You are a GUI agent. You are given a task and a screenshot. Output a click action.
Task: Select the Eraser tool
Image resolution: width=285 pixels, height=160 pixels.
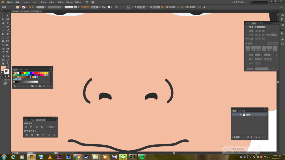pos(8,34)
